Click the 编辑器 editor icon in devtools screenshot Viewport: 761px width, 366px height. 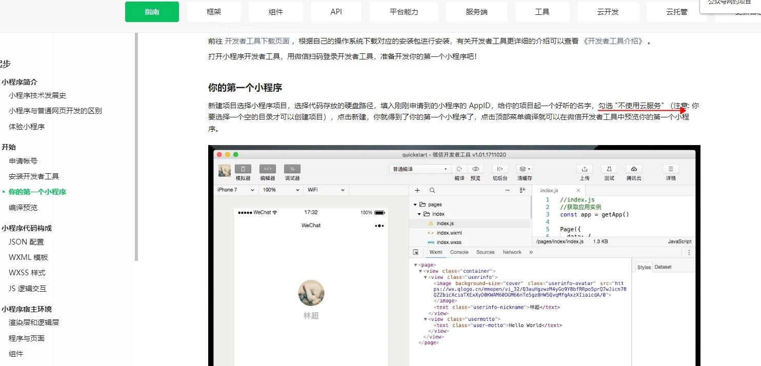click(267, 169)
